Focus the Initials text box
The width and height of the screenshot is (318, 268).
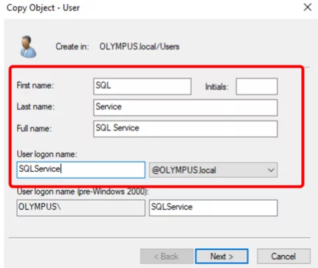[257, 86]
